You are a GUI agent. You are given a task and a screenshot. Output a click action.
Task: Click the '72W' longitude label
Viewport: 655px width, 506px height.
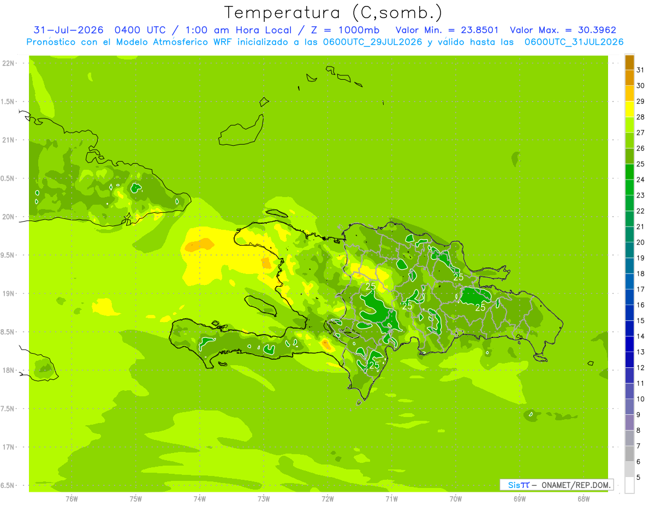(x=327, y=499)
